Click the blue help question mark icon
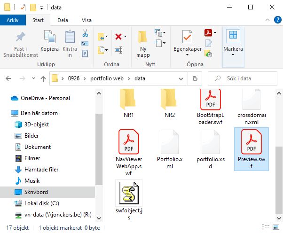 (x=277, y=20)
